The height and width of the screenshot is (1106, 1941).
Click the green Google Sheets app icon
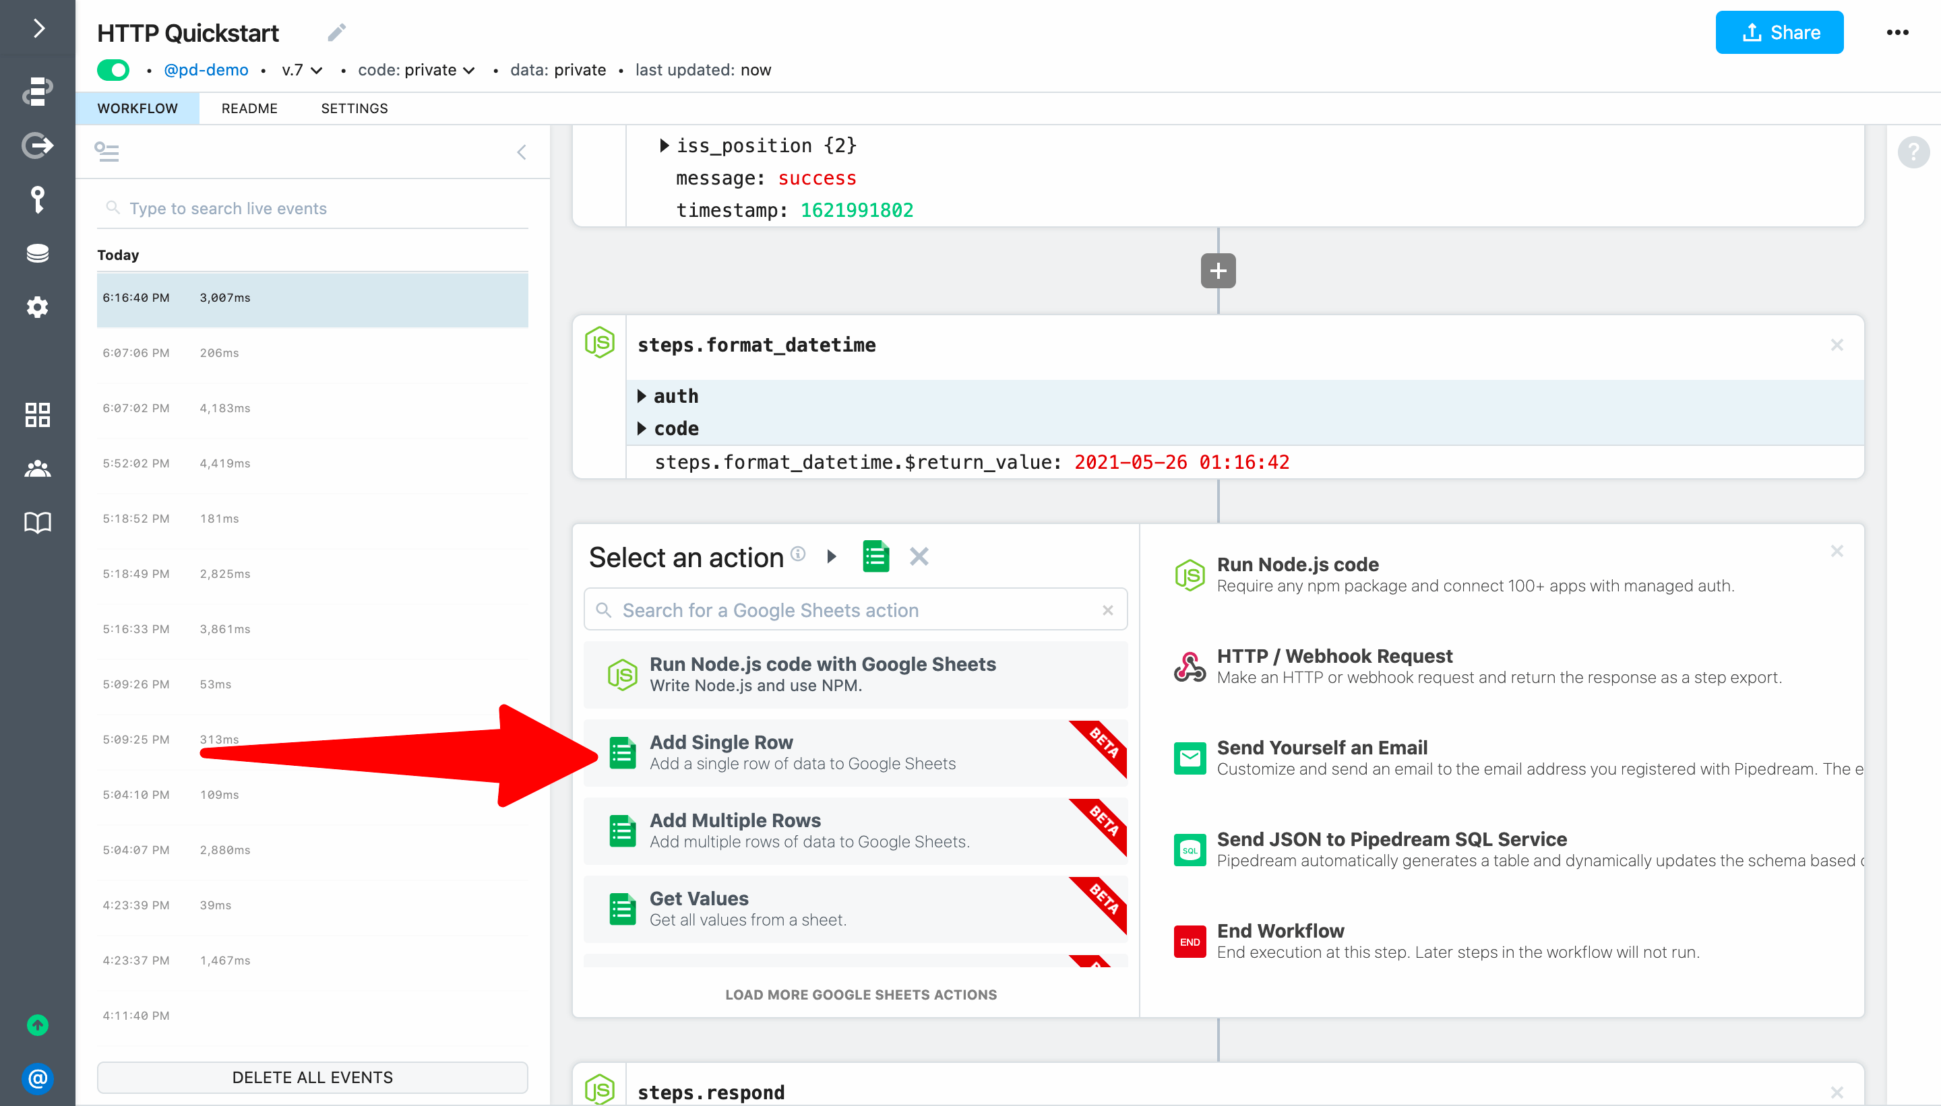tap(875, 557)
